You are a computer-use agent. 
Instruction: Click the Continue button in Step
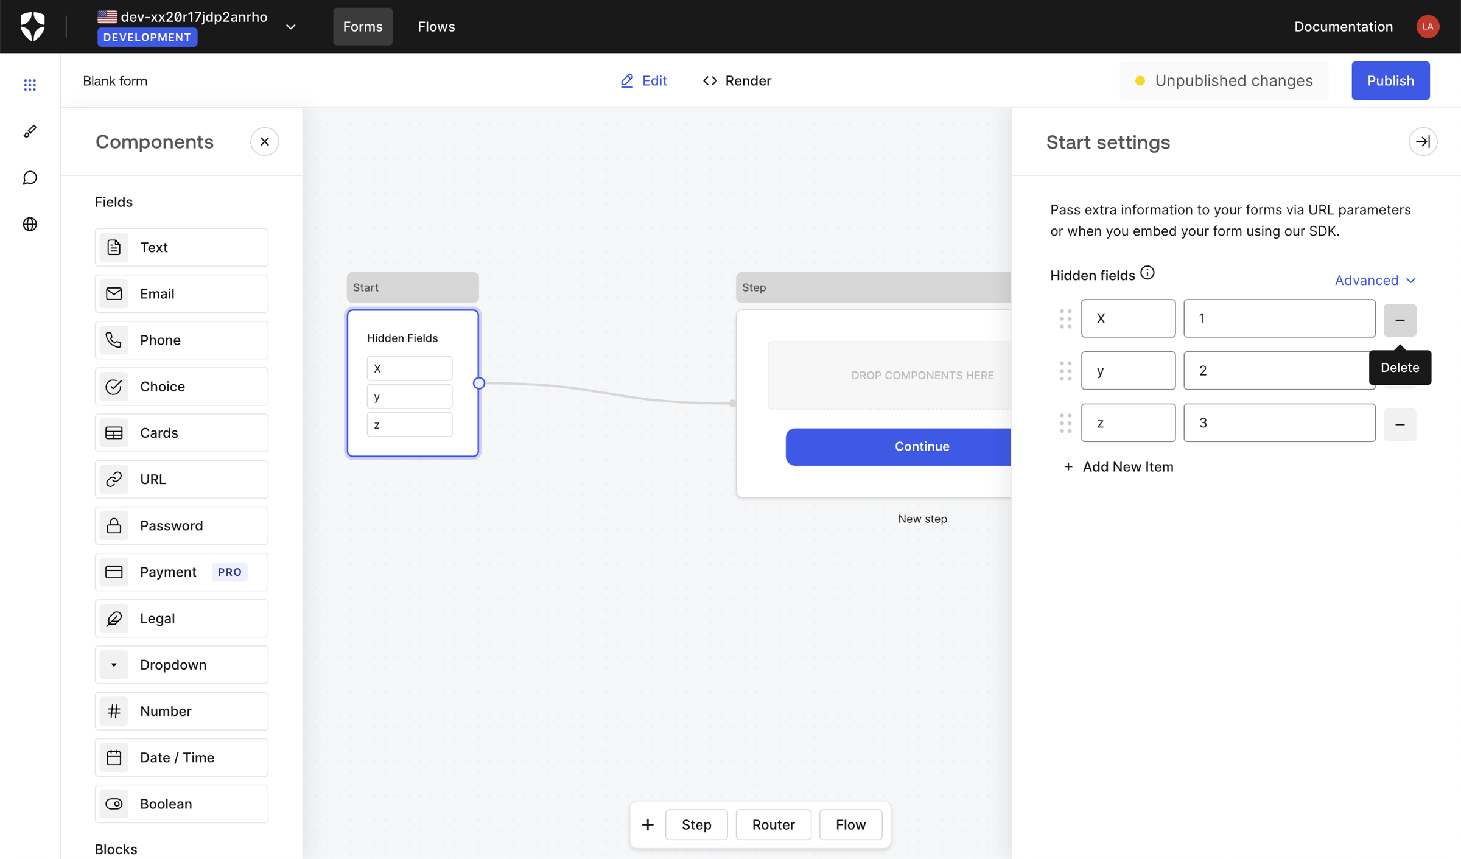[x=898, y=447]
